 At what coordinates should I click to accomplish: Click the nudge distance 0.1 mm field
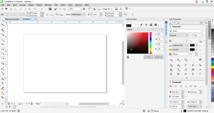95,14
